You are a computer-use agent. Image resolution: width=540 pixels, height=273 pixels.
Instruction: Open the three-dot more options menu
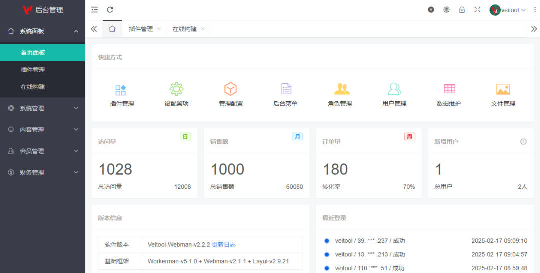534,10
